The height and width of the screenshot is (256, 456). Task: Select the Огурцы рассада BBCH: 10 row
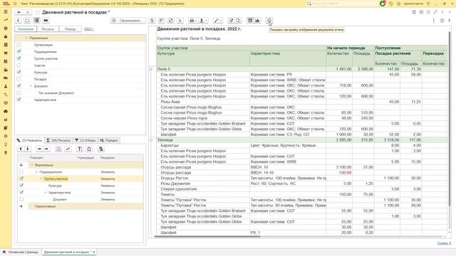coord(301,167)
